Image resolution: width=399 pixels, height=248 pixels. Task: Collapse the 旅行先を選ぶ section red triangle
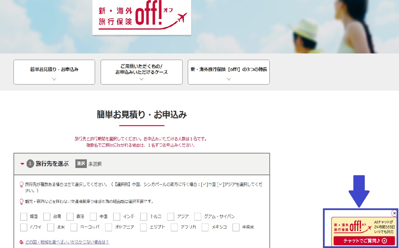pos(22,164)
